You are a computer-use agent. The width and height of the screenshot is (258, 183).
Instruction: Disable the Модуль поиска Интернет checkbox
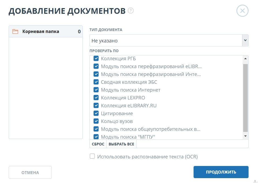[x=96, y=90]
